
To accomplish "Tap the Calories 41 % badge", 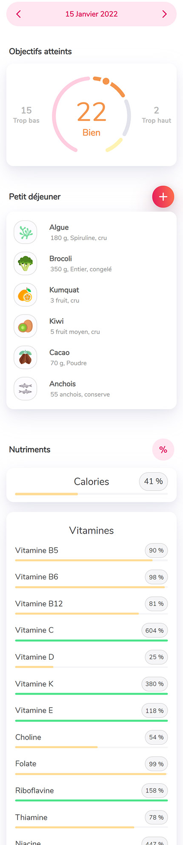I will [x=153, y=482].
